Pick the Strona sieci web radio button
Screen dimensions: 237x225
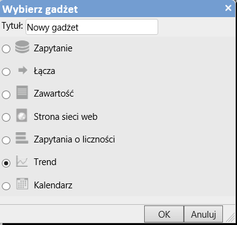coord(6,117)
